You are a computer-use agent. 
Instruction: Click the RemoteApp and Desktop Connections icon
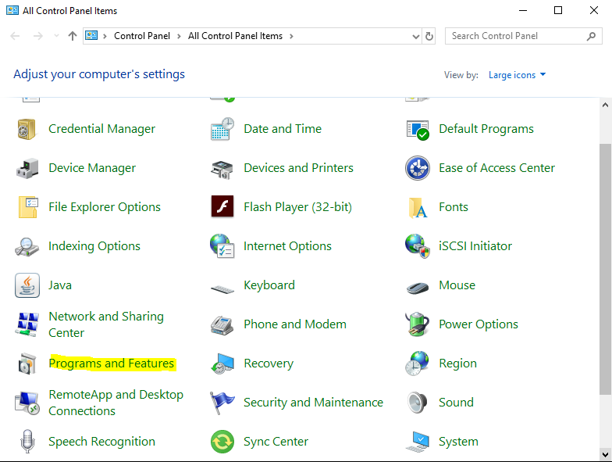[x=27, y=403]
